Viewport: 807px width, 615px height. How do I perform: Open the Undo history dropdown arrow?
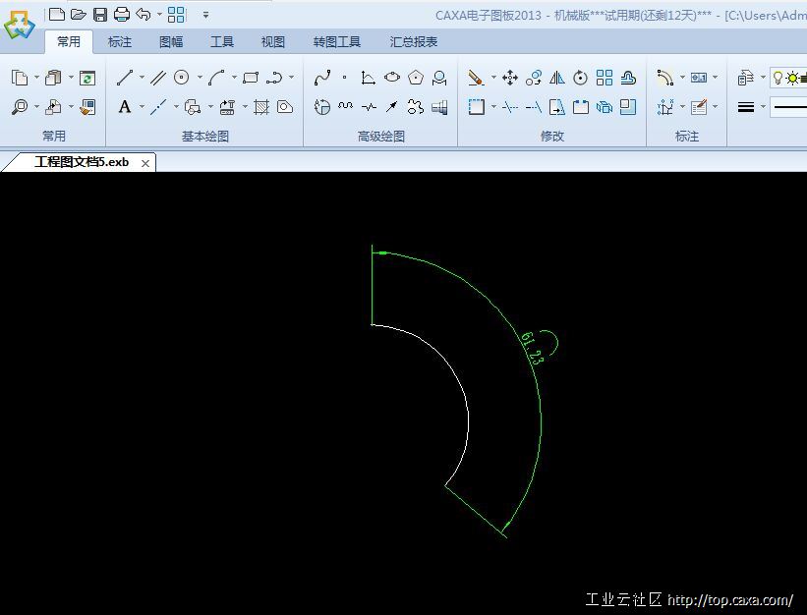(x=158, y=15)
